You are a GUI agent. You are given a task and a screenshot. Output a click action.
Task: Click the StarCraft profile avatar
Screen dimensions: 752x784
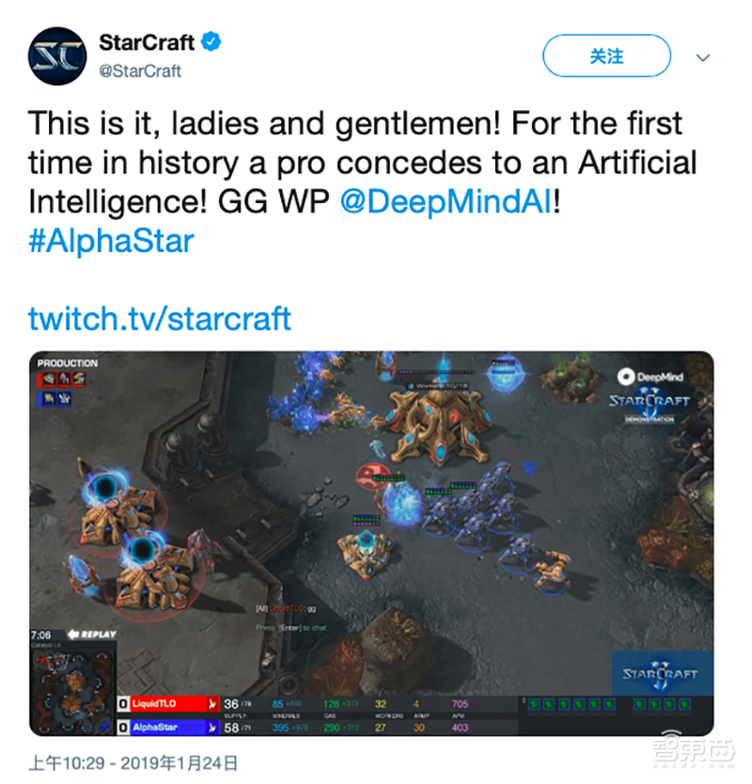57,56
